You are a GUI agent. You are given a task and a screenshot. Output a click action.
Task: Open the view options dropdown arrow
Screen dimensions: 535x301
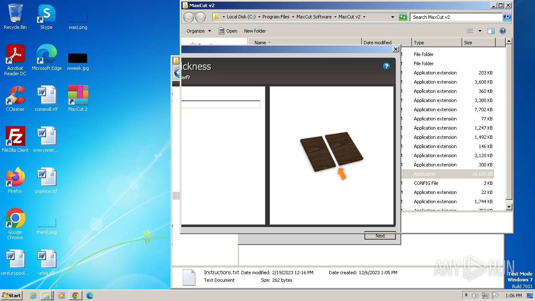pos(480,31)
